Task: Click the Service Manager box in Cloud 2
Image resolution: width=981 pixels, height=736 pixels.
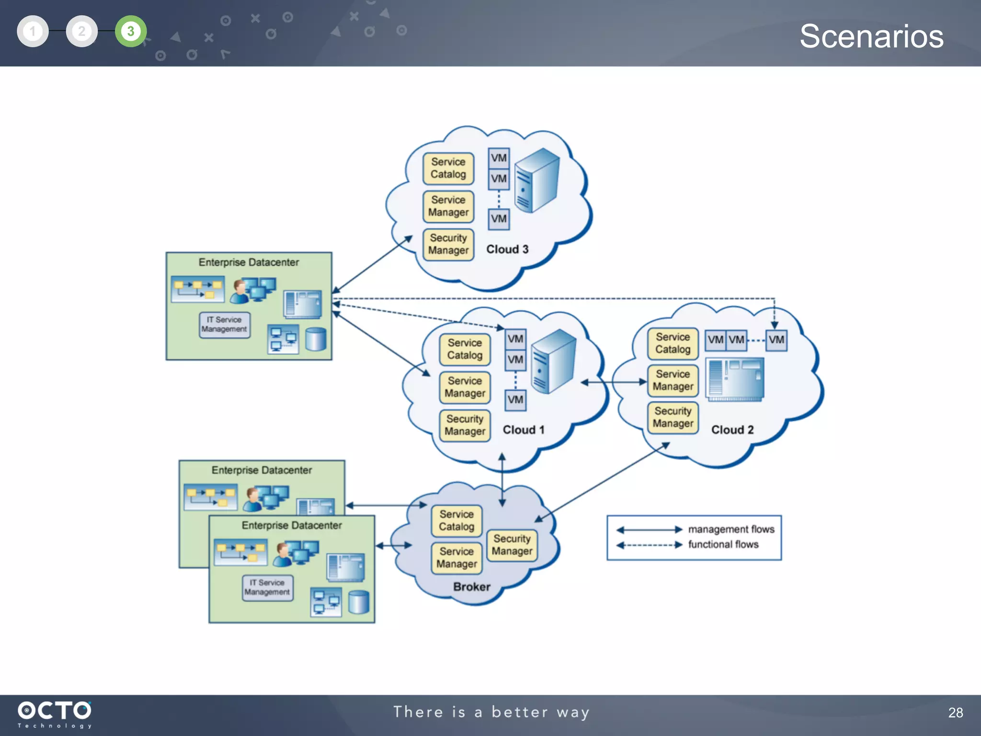Action: coord(673,380)
